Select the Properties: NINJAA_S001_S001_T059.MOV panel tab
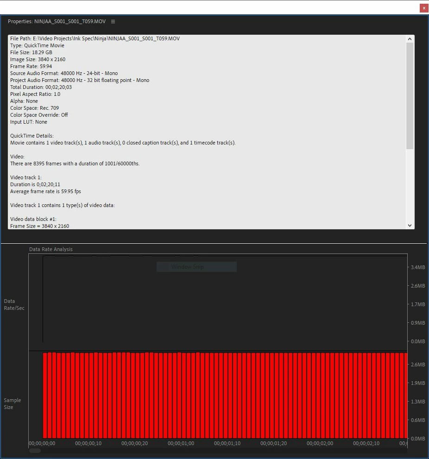 click(57, 21)
